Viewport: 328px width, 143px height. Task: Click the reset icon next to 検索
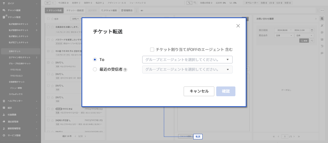point(312,41)
